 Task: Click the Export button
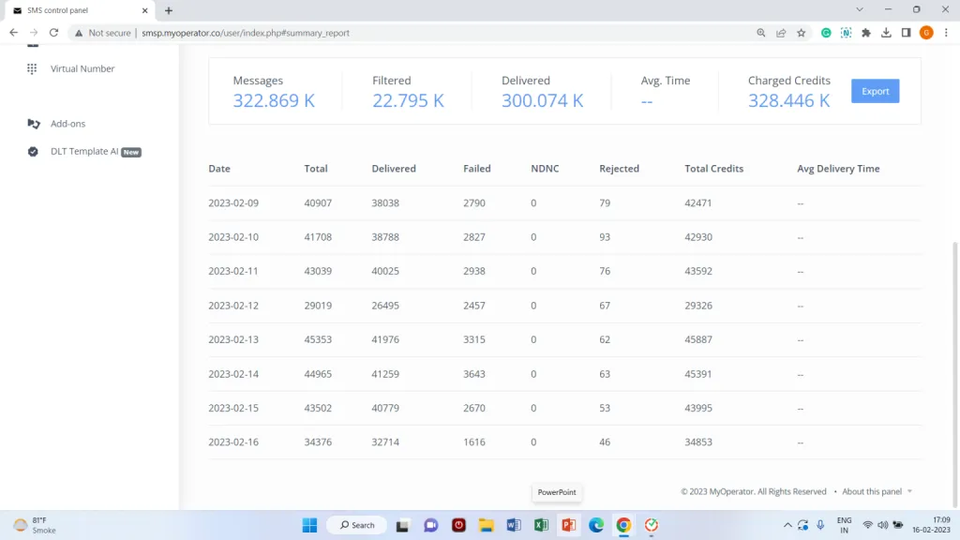pos(875,91)
